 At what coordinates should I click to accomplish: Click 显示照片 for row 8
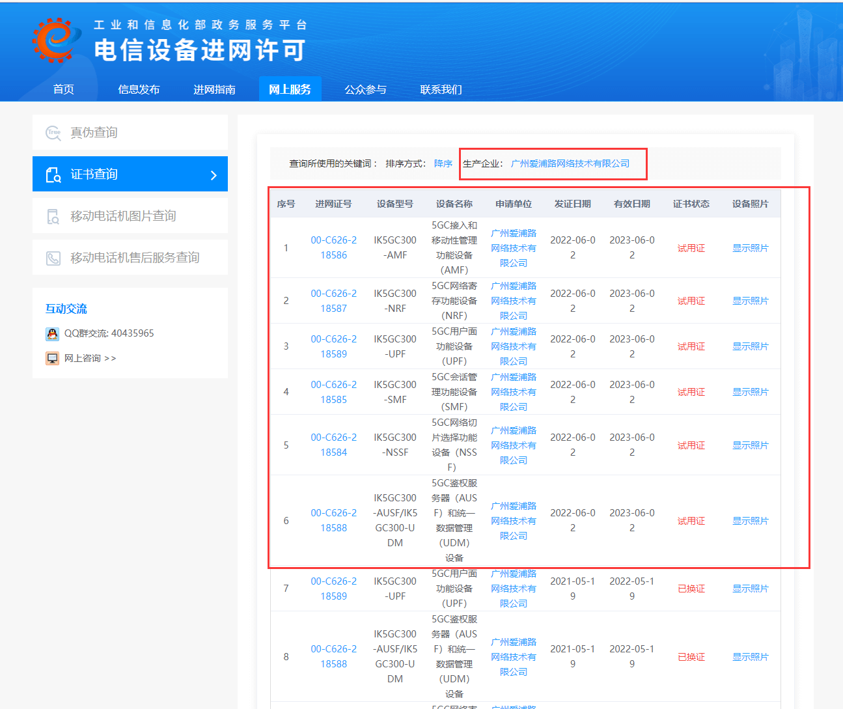point(750,657)
